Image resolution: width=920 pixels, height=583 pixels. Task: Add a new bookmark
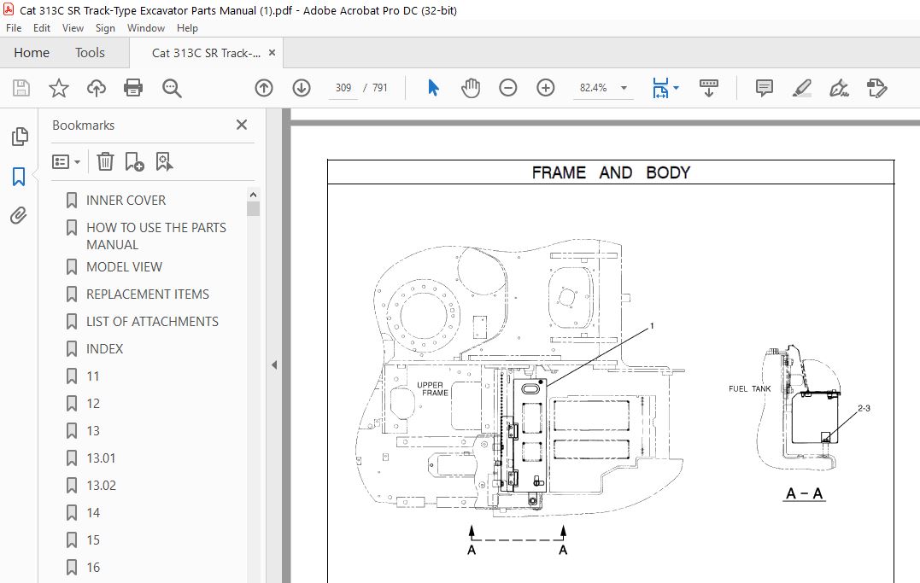(134, 161)
